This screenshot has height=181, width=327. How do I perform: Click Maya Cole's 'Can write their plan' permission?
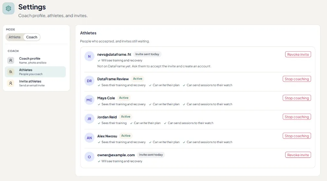tap(164, 104)
